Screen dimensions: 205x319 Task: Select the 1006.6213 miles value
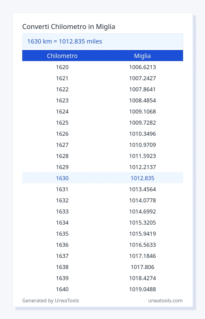142,67
